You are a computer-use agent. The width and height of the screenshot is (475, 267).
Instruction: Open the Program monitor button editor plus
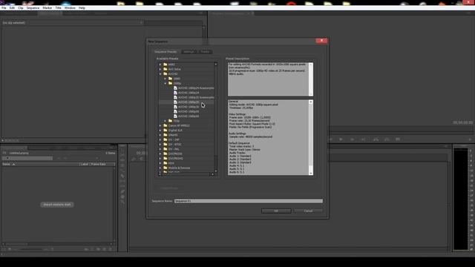click(470, 139)
